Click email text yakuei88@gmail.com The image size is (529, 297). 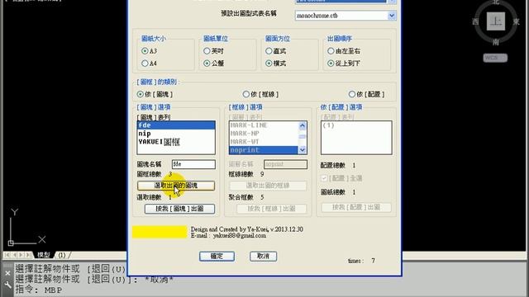tap(240, 236)
